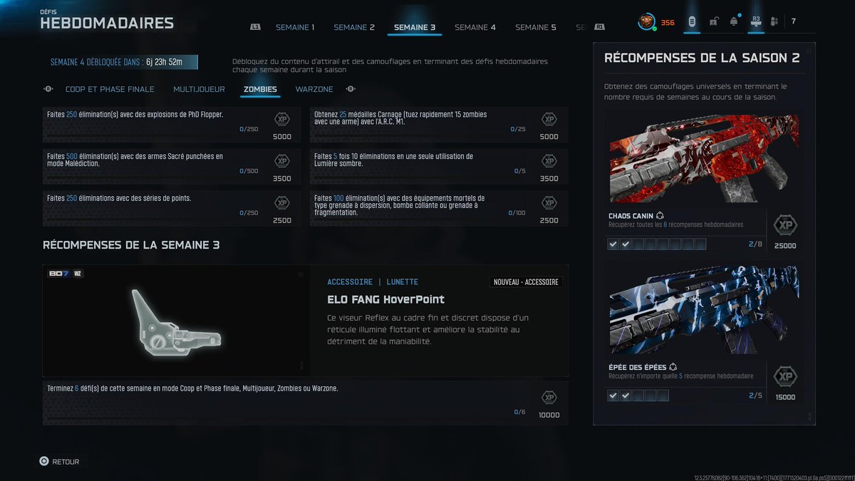Click XP icon for Sacré punchées challenge
855x481 pixels.
click(282, 161)
